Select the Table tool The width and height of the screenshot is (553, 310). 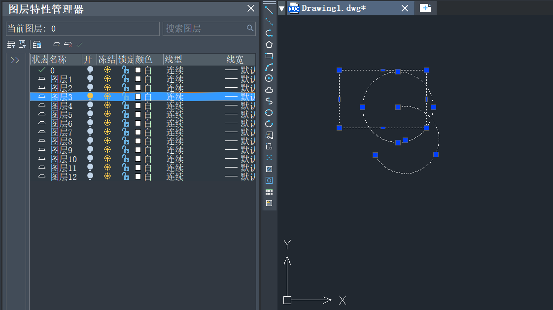click(269, 192)
